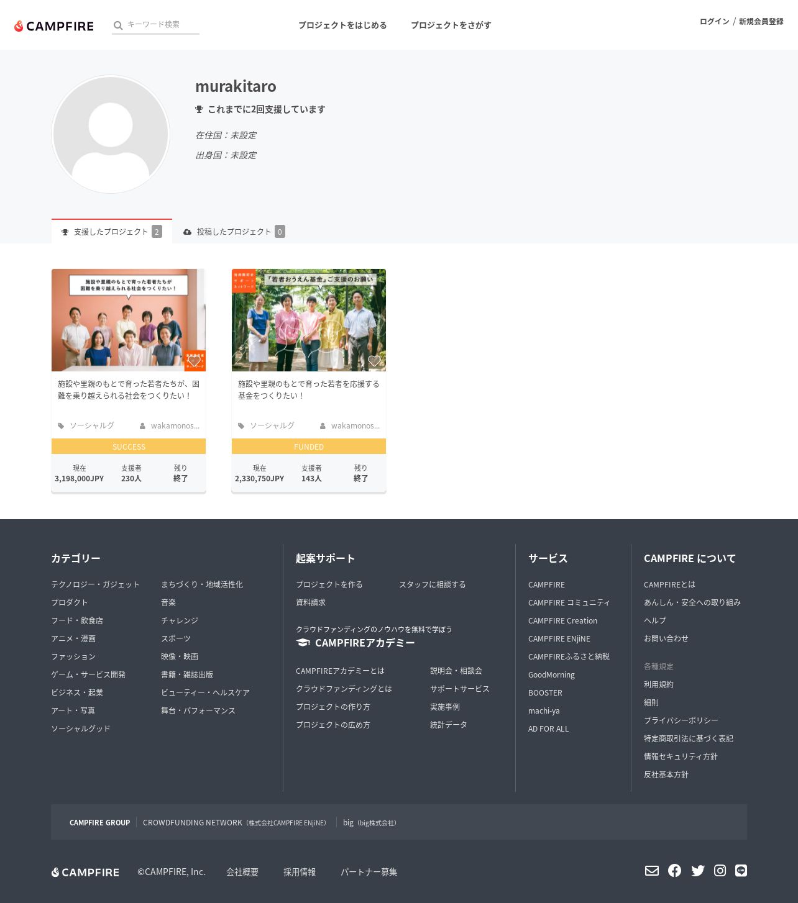Image resolution: width=798 pixels, height=903 pixels.
Task: Click プロジェクトを作る in 起案サポート
Action: [329, 584]
